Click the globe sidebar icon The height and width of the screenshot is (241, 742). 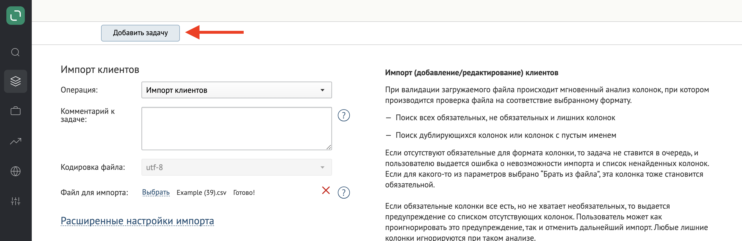click(16, 171)
